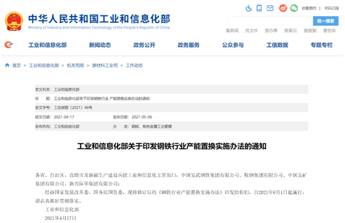Select the 政务服务 menu item
The height and width of the screenshot is (223, 345).
point(189,45)
